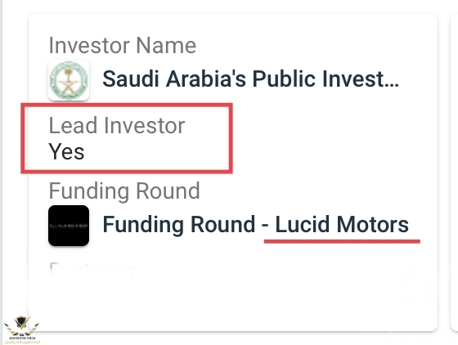Select the Investor Name field label
Image resolution: width=458 pixels, height=345 pixels.
[123, 46]
